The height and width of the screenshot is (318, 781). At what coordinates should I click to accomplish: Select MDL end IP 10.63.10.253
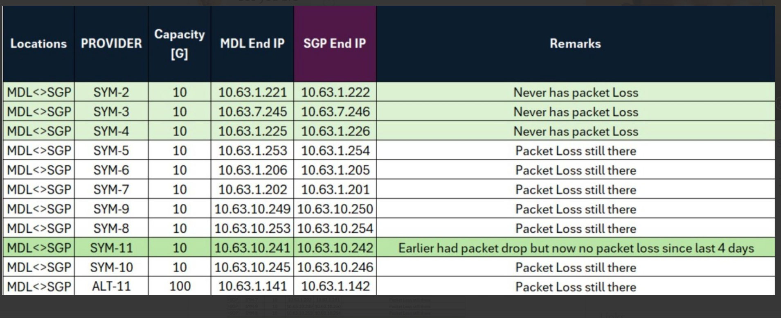click(x=252, y=229)
